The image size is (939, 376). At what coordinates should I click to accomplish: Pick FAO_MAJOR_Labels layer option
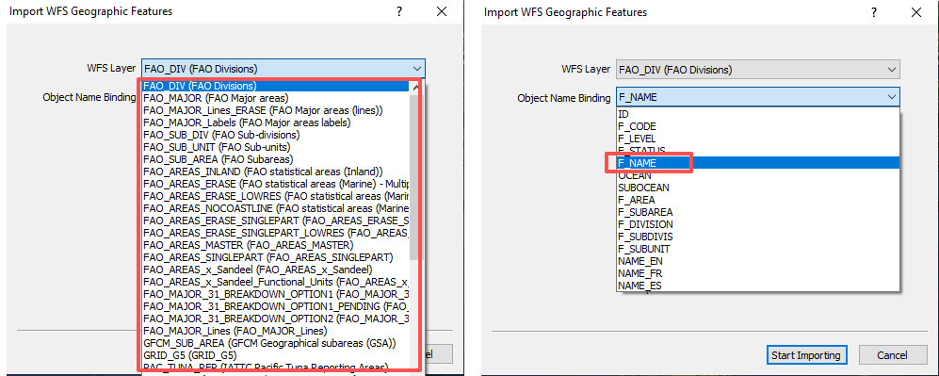point(276,123)
